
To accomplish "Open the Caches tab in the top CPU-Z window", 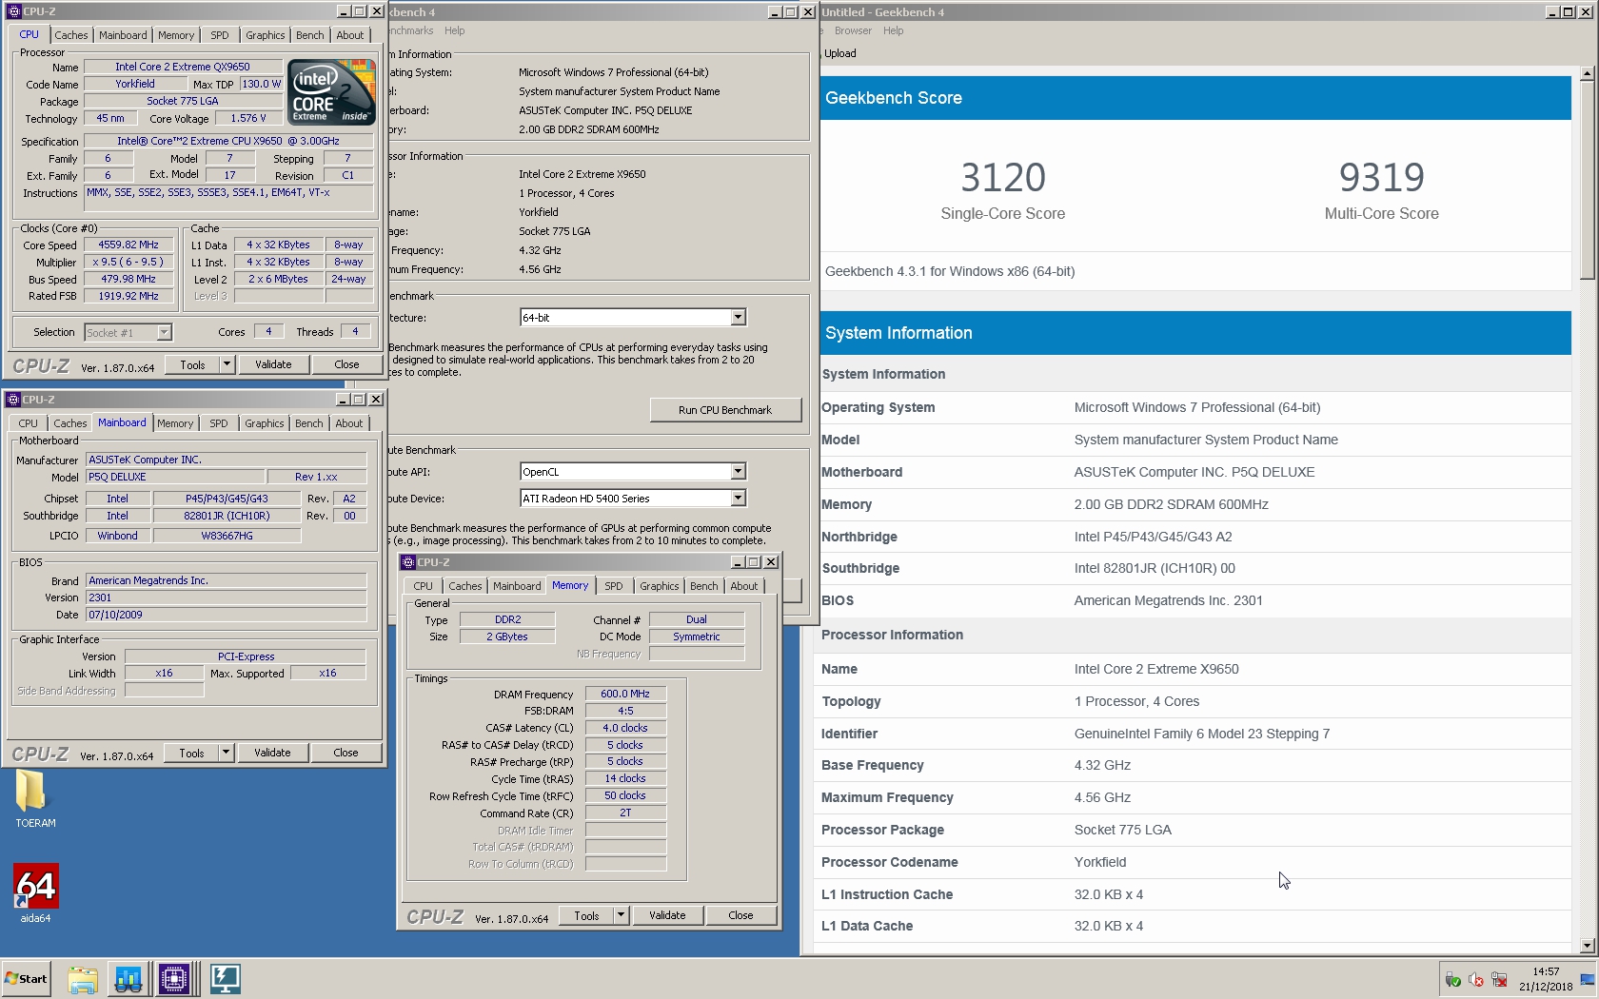I will [70, 35].
